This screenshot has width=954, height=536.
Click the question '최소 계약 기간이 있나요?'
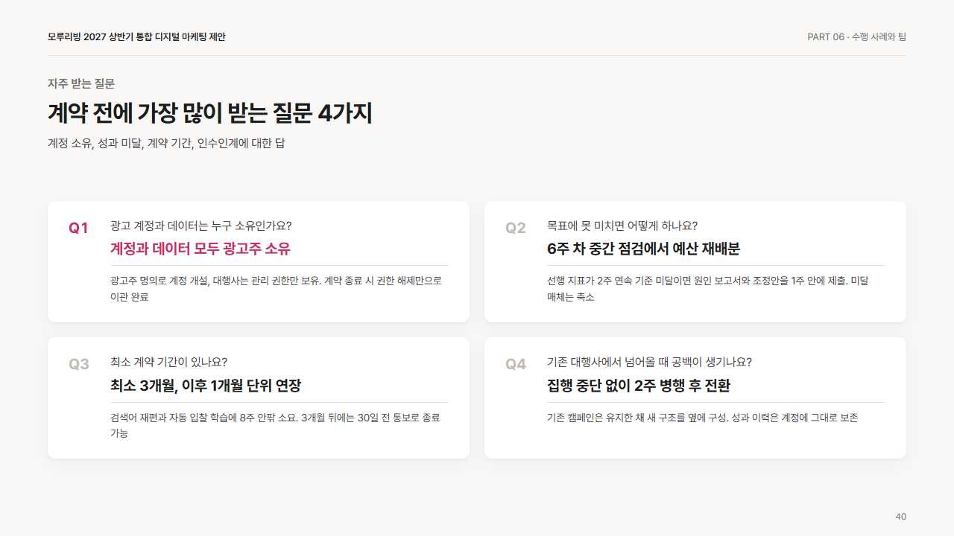[x=168, y=362]
